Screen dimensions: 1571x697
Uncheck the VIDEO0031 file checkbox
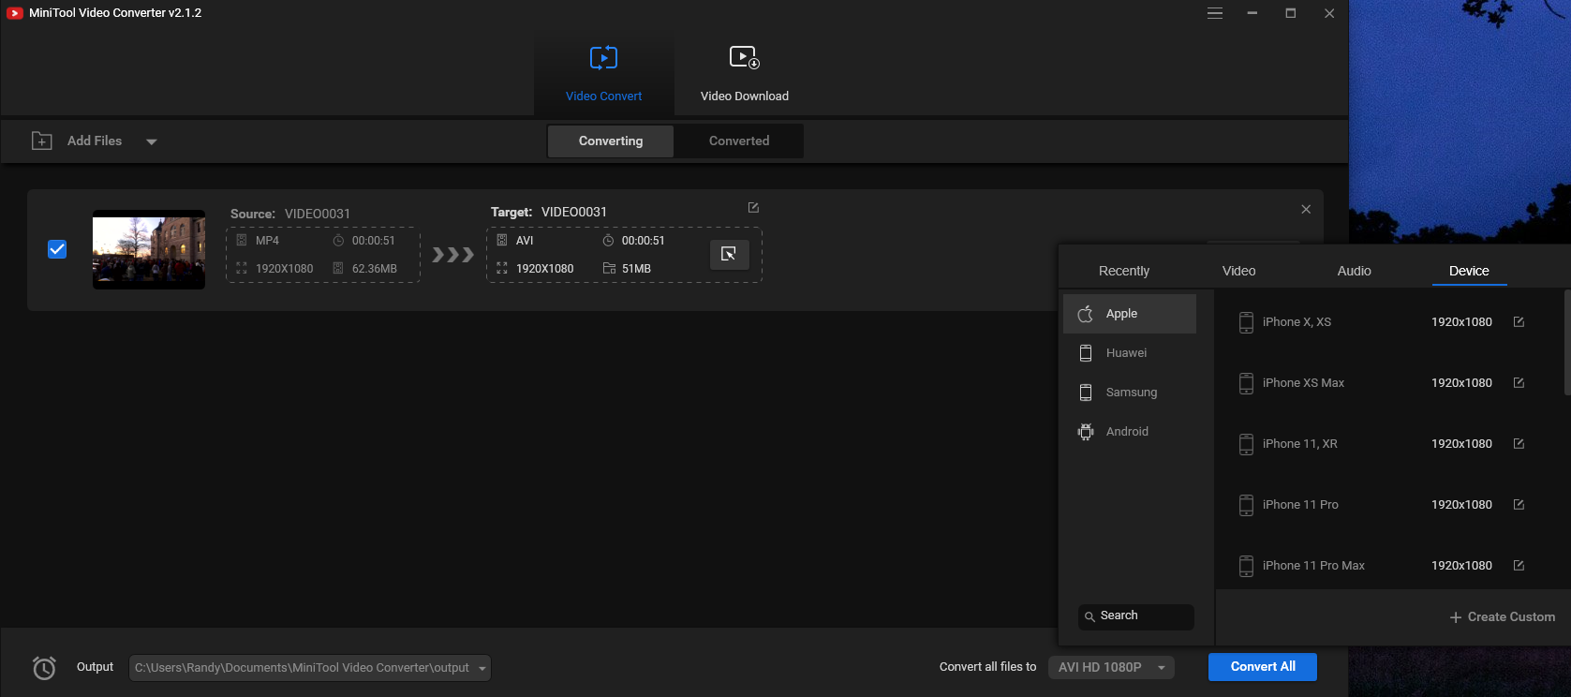point(57,248)
